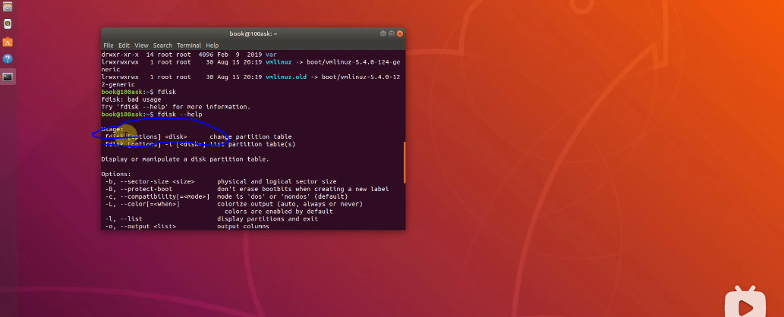Click the terminal title 'book@100ask: ~'

point(253,33)
